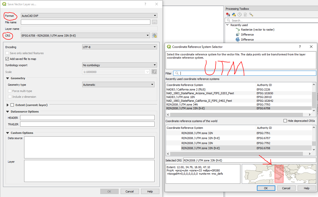Uncheck Add saved file to map
Viewport: 318px width, 197px height.
[7, 59]
